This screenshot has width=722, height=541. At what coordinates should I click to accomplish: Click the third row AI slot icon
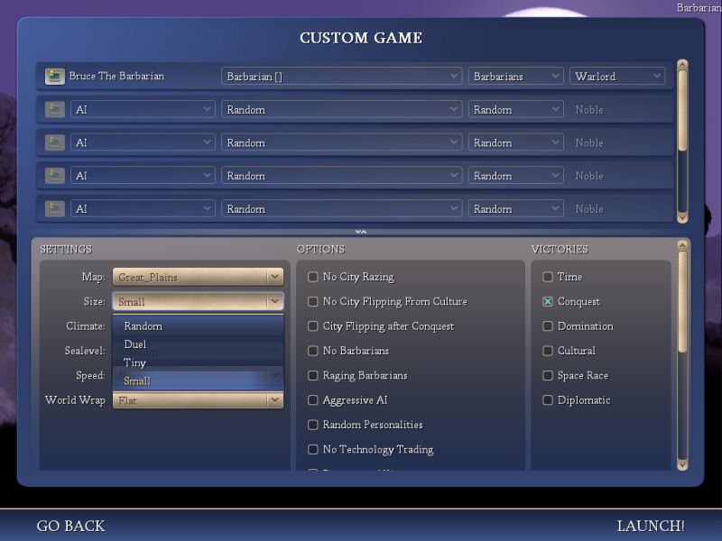point(55,142)
